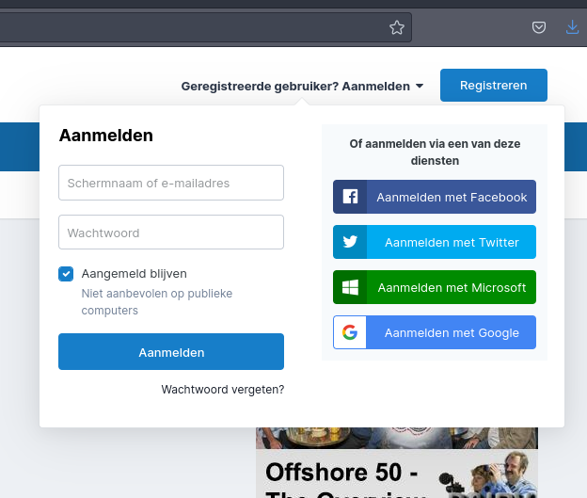This screenshot has width=587, height=498.
Task: Collapse login panel using the caret arrow
Action: coord(420,86)
